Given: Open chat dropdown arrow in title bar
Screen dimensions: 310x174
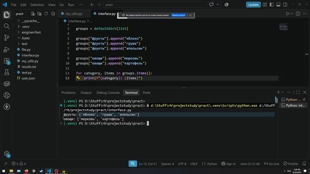Looking at the screenshot, I should tap(217, 5).
